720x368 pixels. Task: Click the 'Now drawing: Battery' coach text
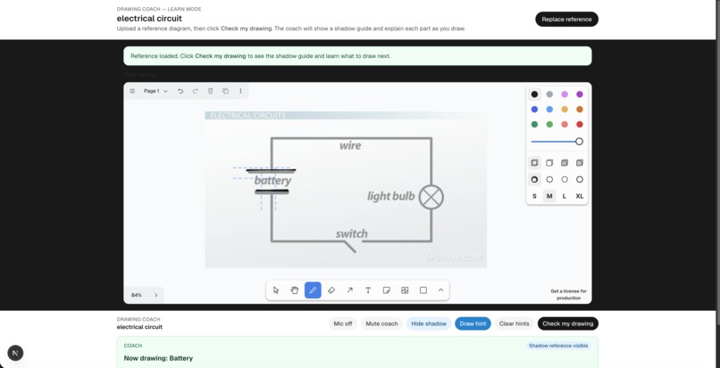[x=158, y=358]
